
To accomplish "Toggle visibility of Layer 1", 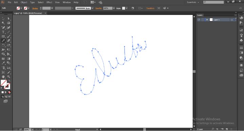I will click(x=199, y=20).
